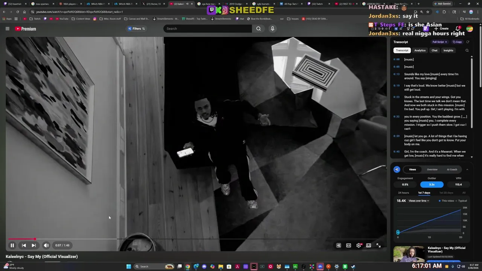
Task: Switch to the Home / X browser tab
Action: 153,4
